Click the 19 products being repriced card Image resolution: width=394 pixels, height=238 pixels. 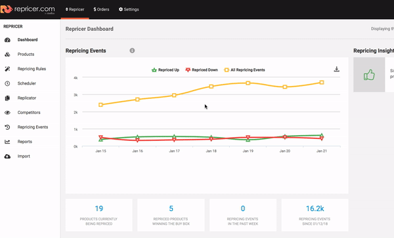tap(98, 215)
